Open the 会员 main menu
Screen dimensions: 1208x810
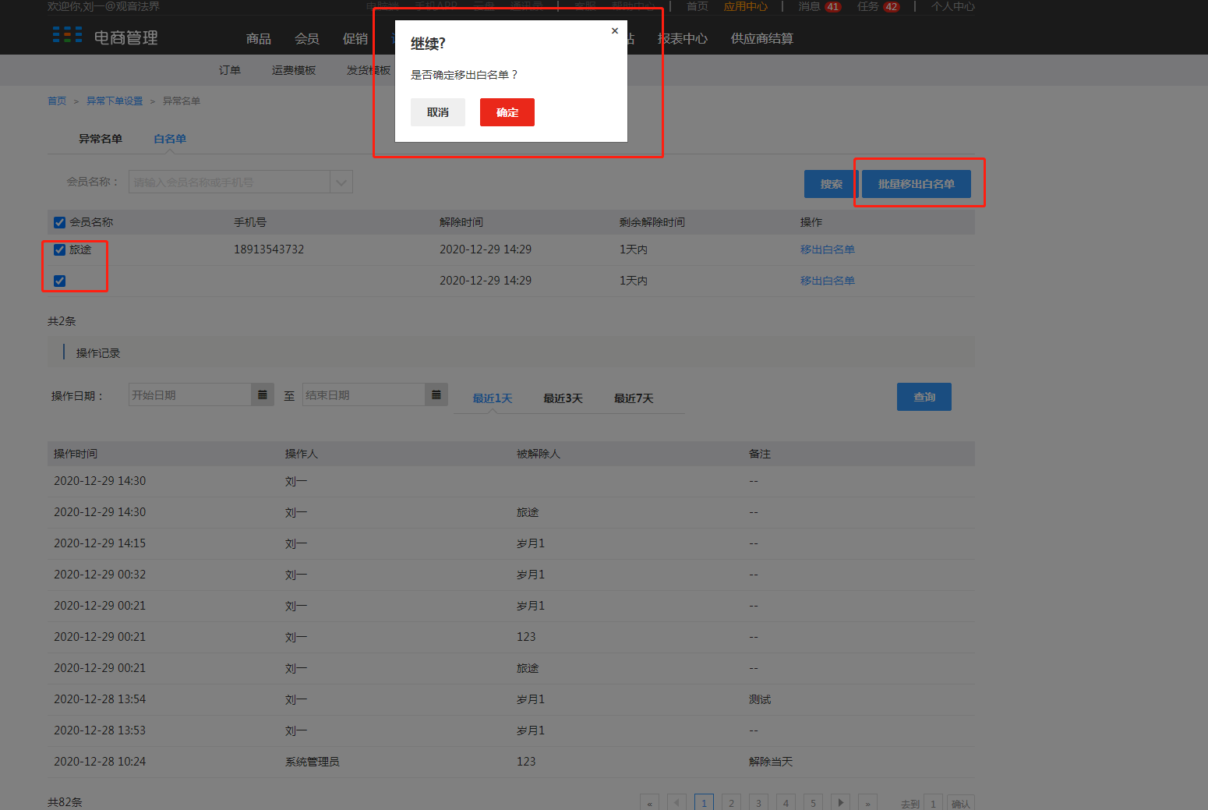(307, 38)
